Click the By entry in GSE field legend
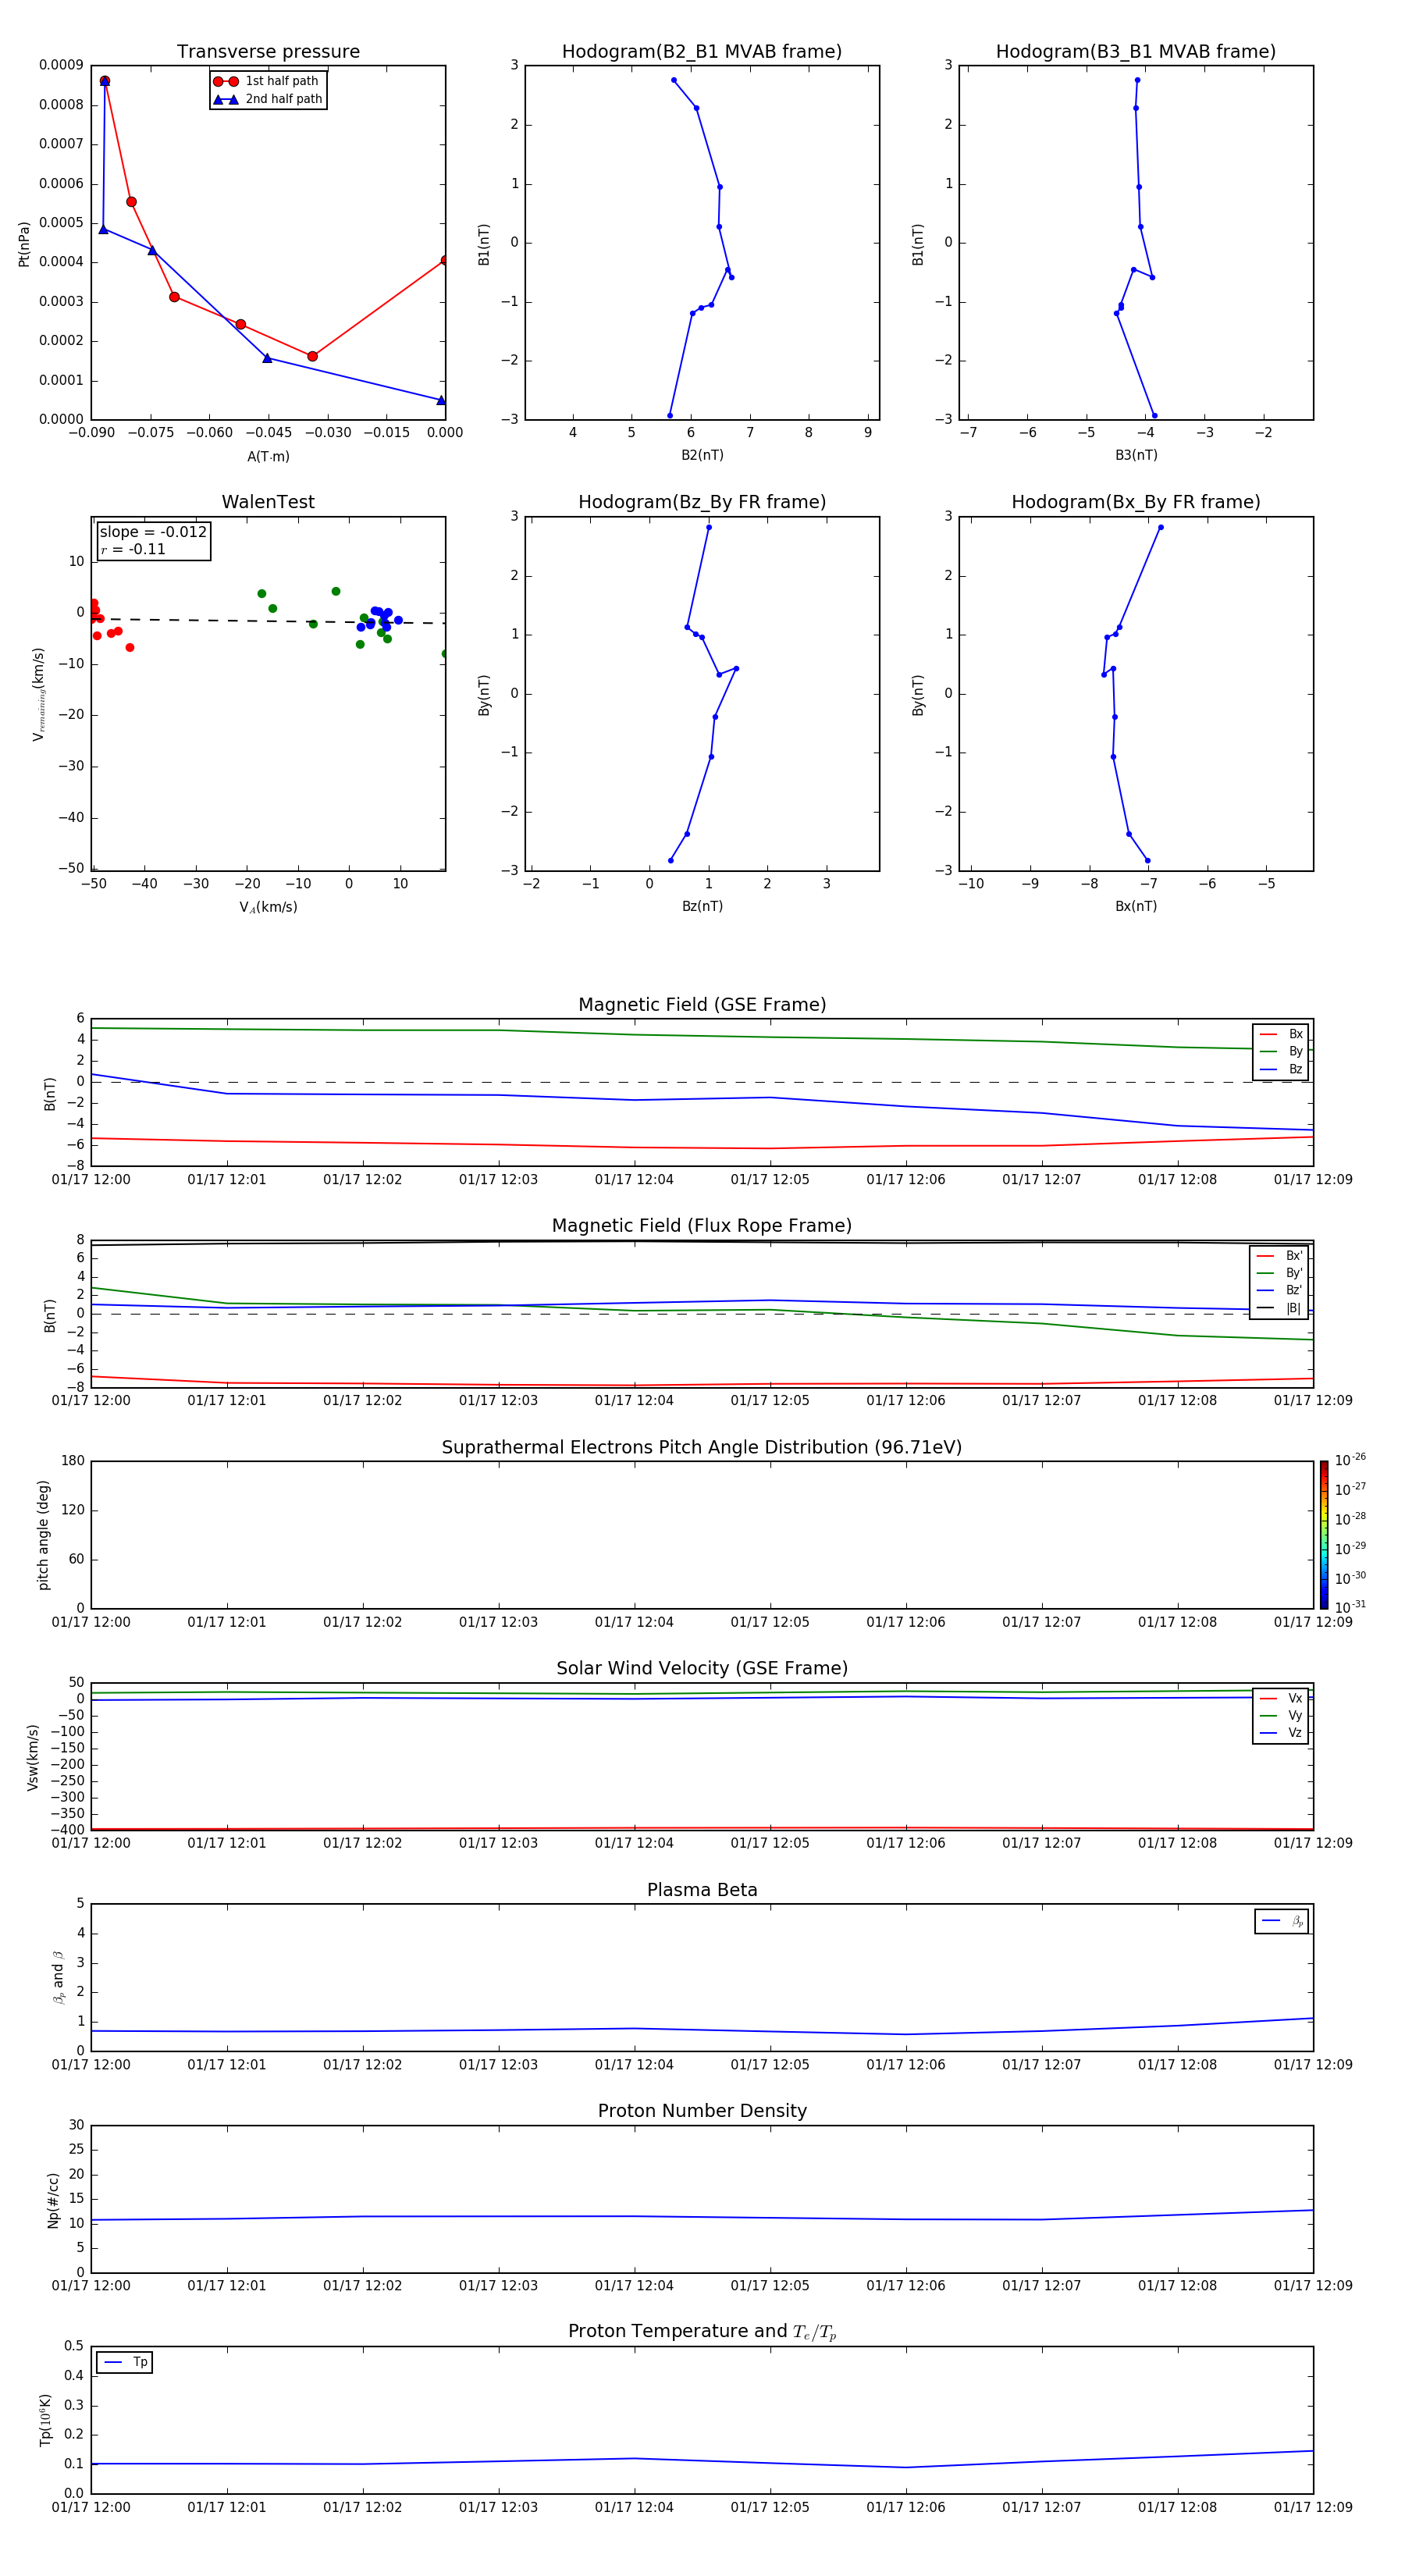The image size is (1405, 2576). click(x=1281, y=1052)
